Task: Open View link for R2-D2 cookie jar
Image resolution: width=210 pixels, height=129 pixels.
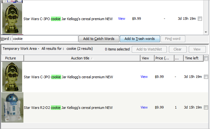Action: [144, 107]
